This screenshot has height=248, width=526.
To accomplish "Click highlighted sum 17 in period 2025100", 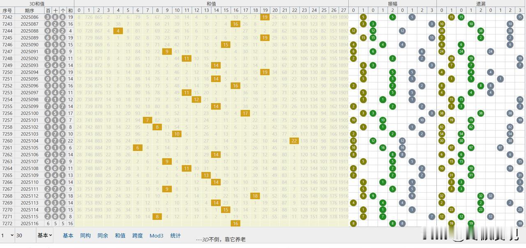I will [245, 113].
